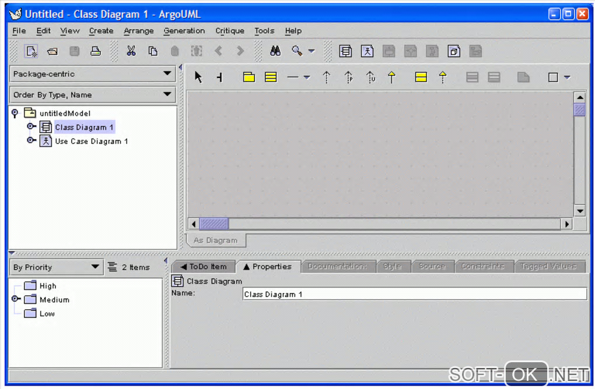Click the Zoom magnifier icon
The width and height of the screenshot is (595, 389).
click(297, 51)
